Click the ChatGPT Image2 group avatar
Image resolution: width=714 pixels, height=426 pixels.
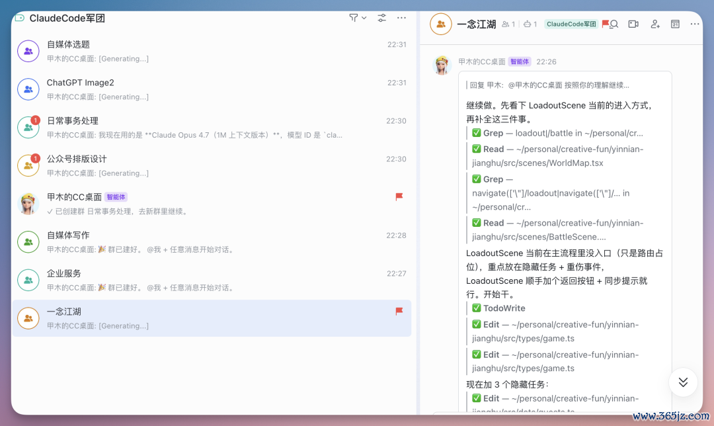point(28,89)
